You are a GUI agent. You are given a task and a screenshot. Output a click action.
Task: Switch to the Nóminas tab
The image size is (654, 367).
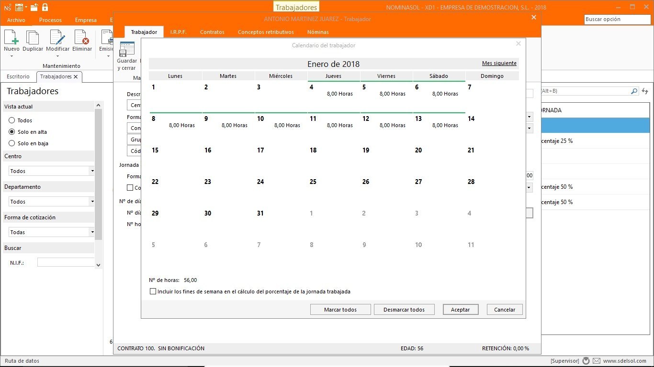318,32
